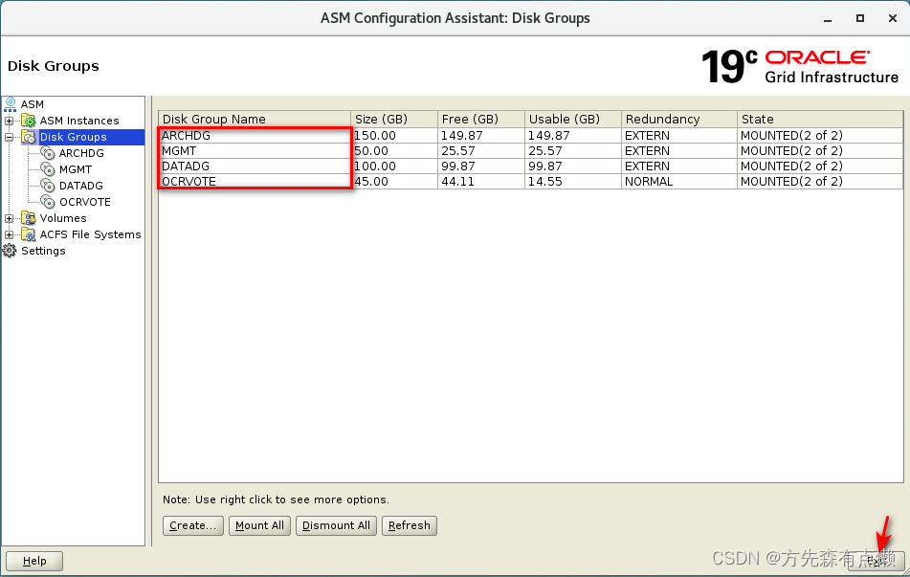This screenshot has height=577, width=910.
Task: Click the 99.87 usable cell for DATADG
Action: click(x=573, y=166)
